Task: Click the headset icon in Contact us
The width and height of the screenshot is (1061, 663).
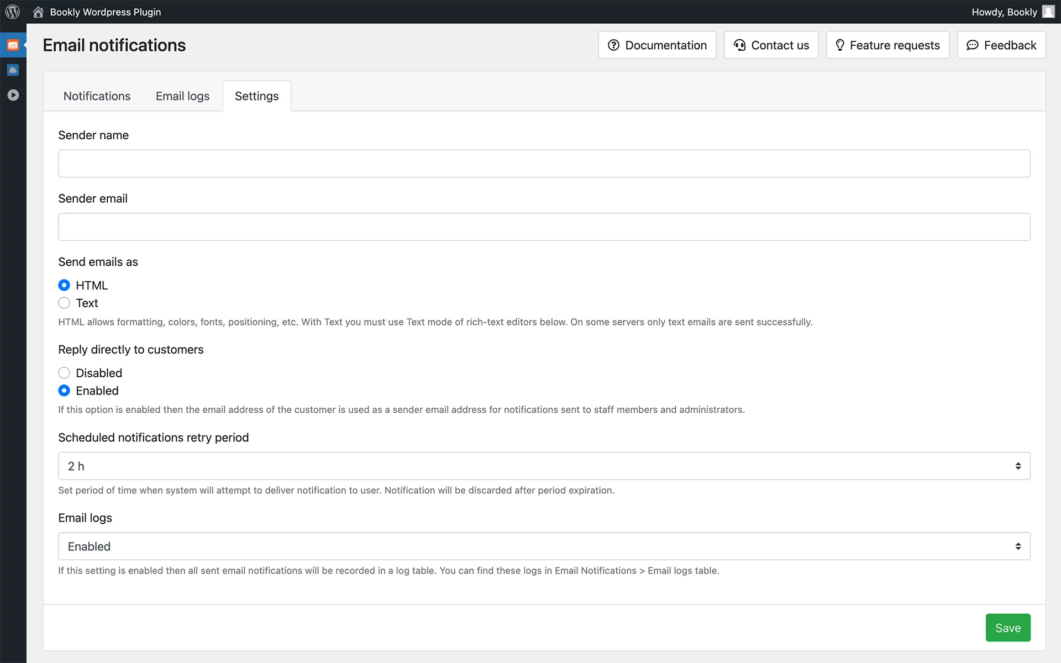Action: [x=739, y=45]
